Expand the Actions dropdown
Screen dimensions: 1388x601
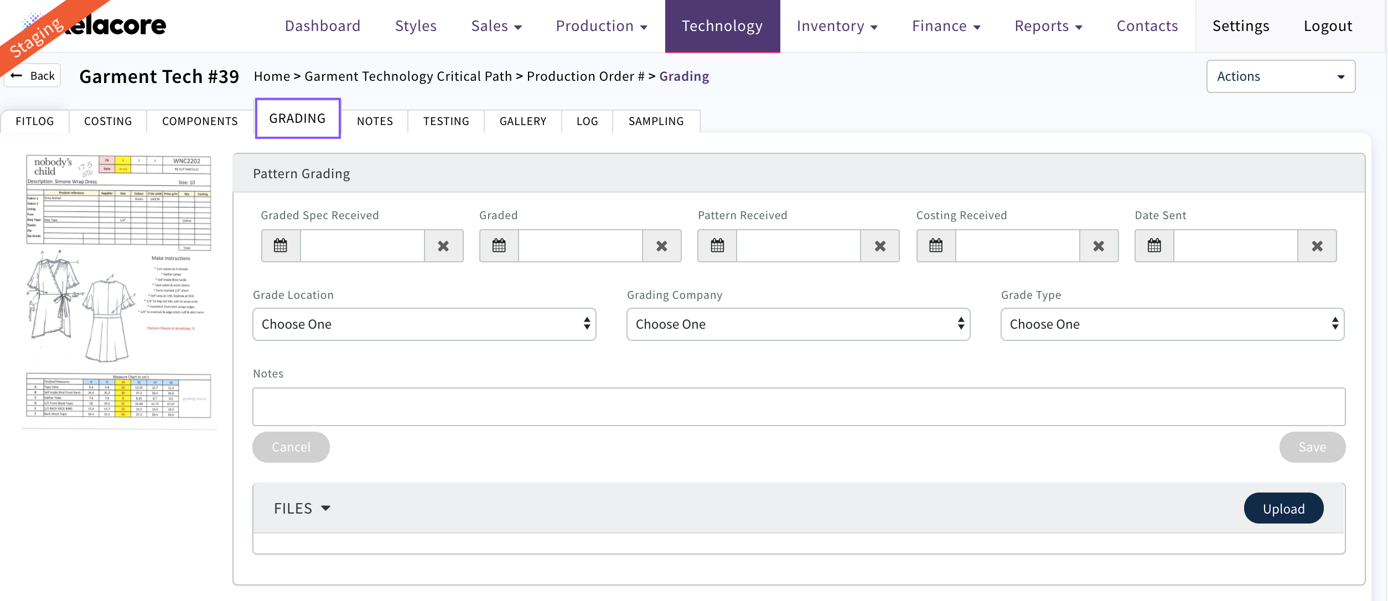point(1280,76)
